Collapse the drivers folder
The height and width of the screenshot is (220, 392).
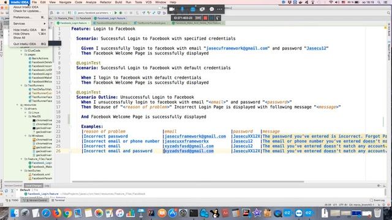point(21,109)
